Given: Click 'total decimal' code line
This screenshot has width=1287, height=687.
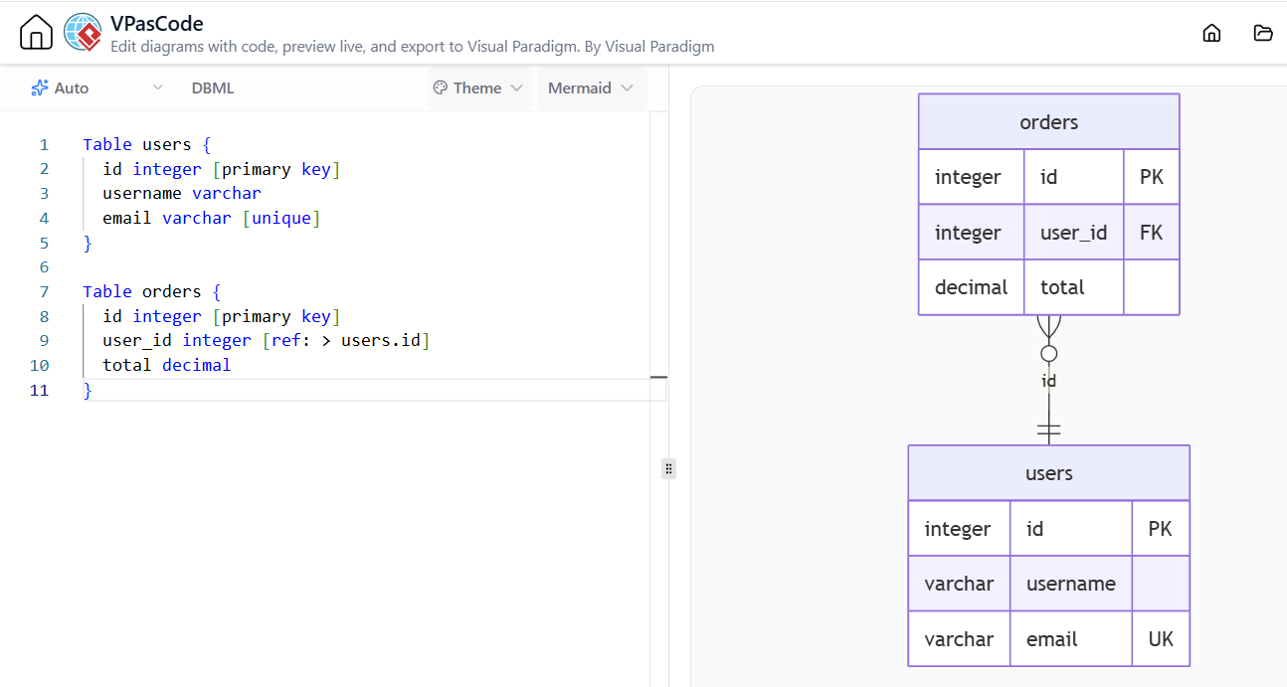Looking at the screenshot, I should [167, 365].
